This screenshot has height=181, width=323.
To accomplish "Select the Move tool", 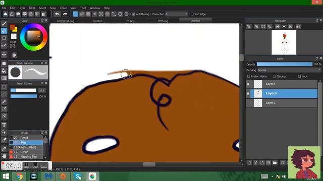I will point(4,54).
